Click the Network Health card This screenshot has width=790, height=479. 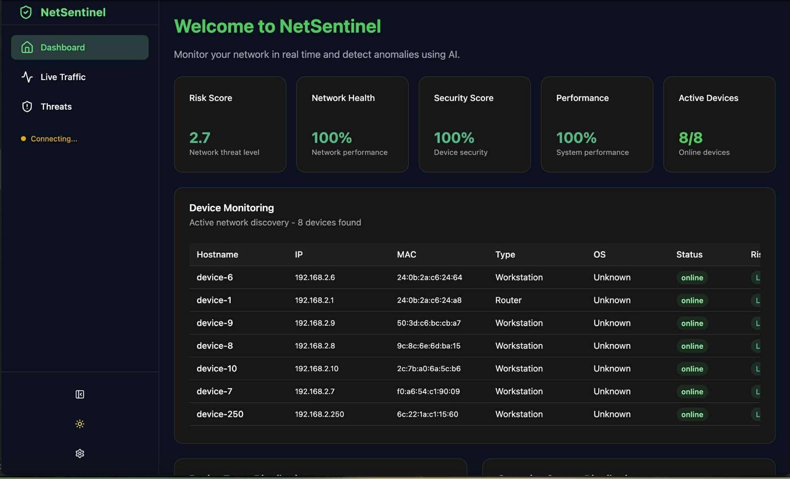coord(352,124)
